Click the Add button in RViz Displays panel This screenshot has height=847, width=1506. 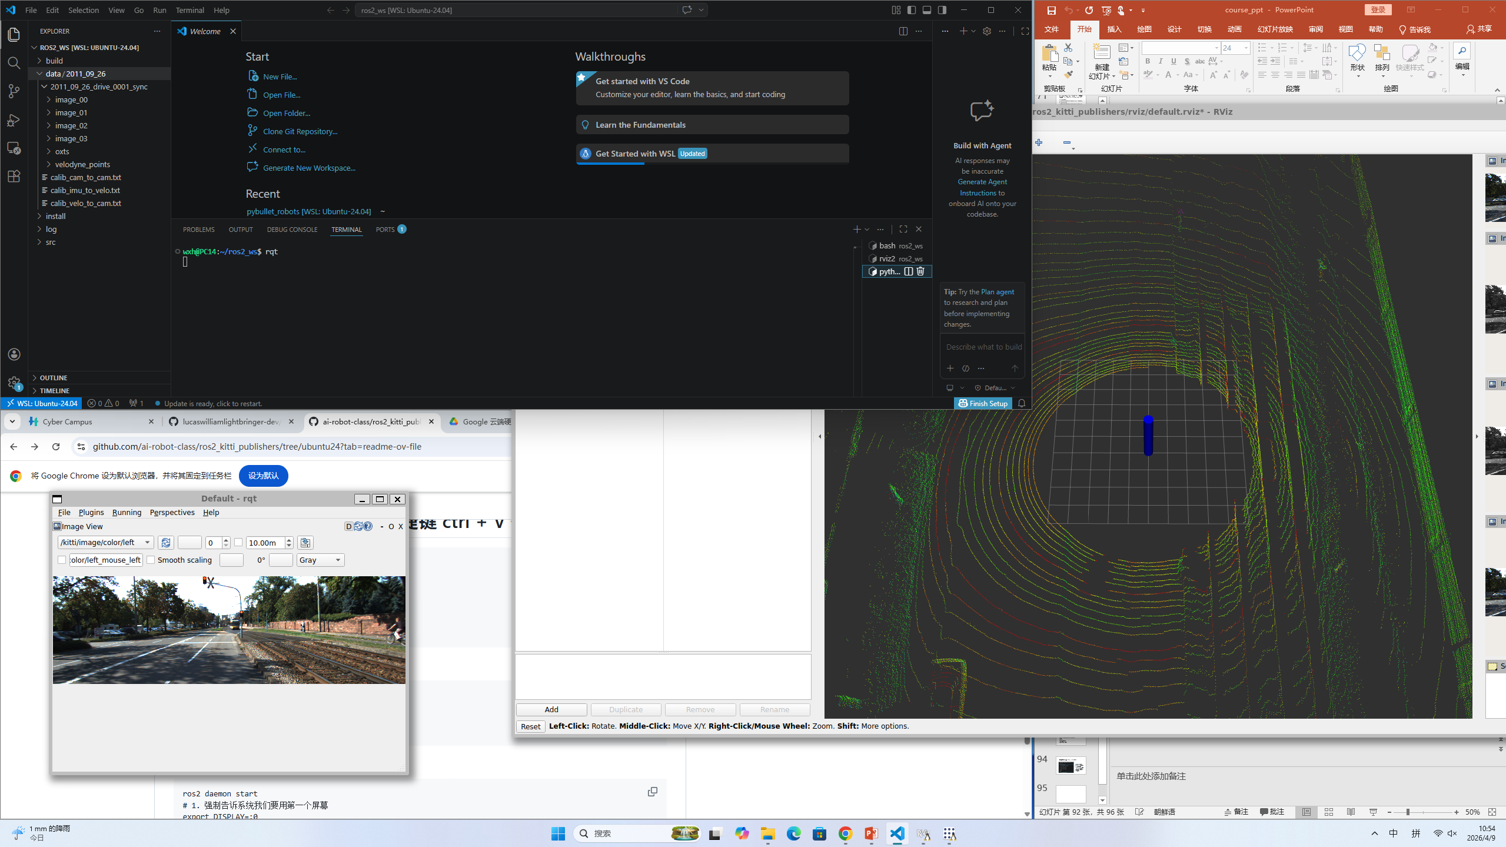click(x=551, y=710)
